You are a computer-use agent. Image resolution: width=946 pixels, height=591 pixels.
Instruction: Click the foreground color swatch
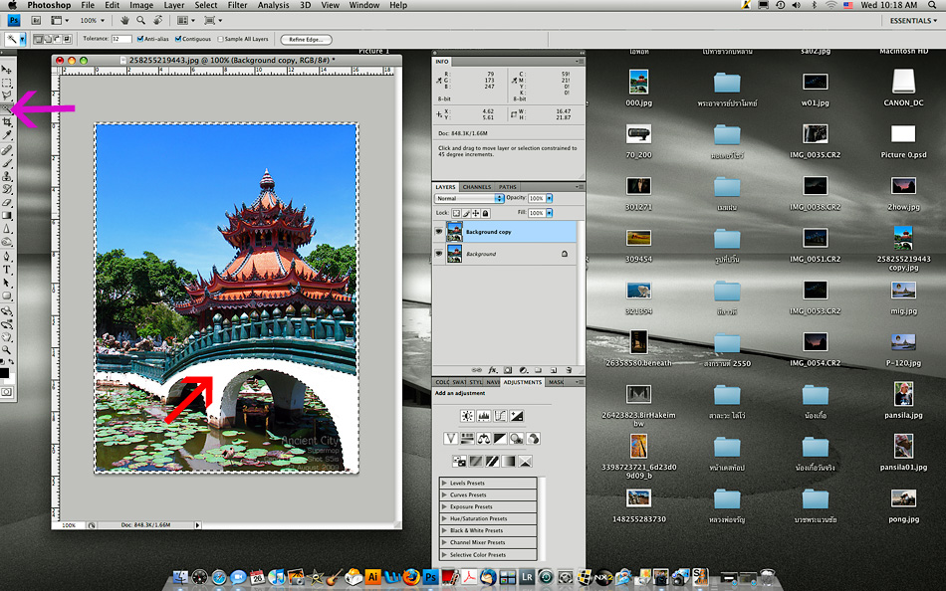click(x=5, y=373)
